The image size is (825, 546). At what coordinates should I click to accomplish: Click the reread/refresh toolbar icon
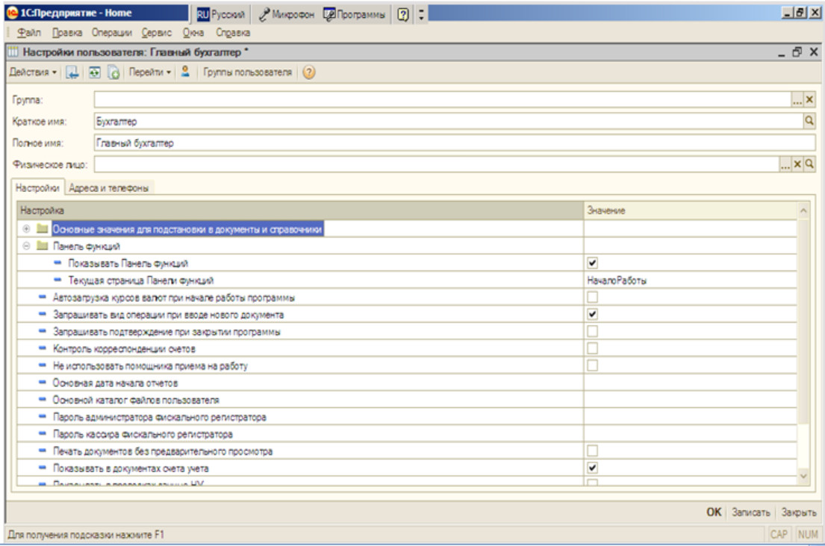click(x=94, y=72)
